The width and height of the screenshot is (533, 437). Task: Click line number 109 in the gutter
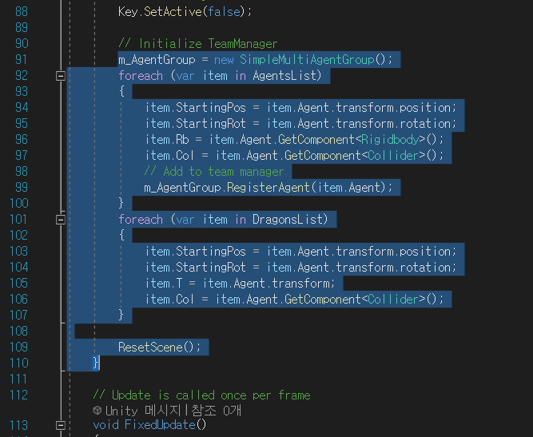point(18,347)
